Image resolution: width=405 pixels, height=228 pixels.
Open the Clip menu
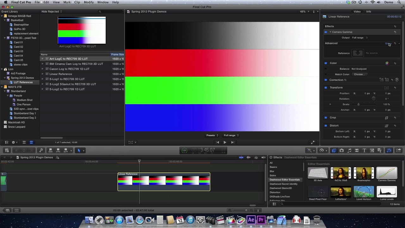click(x=77, y=2)
